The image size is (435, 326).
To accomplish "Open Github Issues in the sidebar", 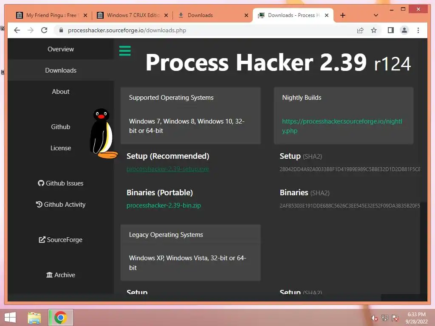I will (x=61, y=183).
